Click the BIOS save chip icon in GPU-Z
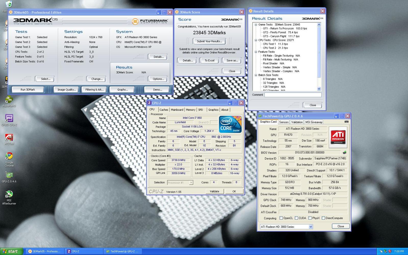 click(x=345, y=152)
